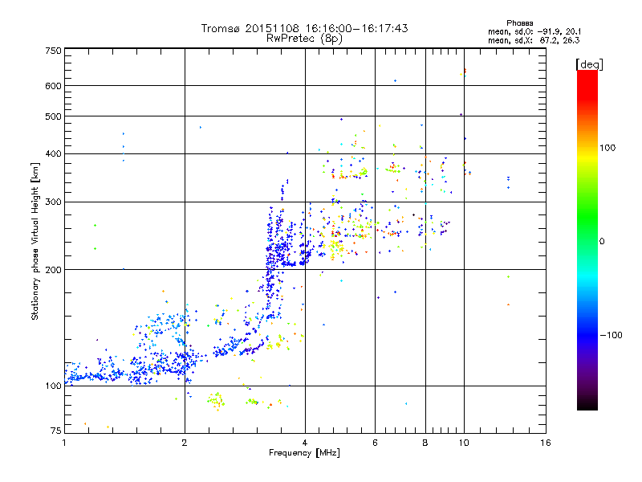Screen dimensions: 642x482
Task: Click the y-axis tick label '600'
Action: [53, 86]
